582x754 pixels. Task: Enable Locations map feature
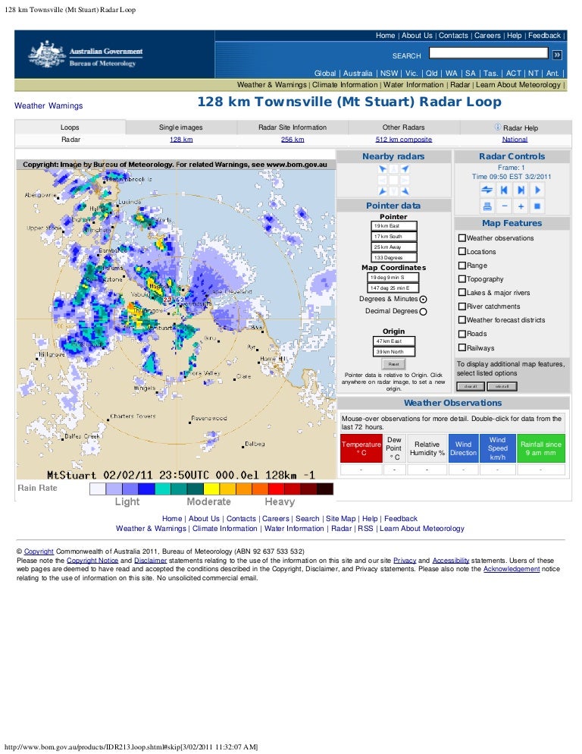(462, 251)
